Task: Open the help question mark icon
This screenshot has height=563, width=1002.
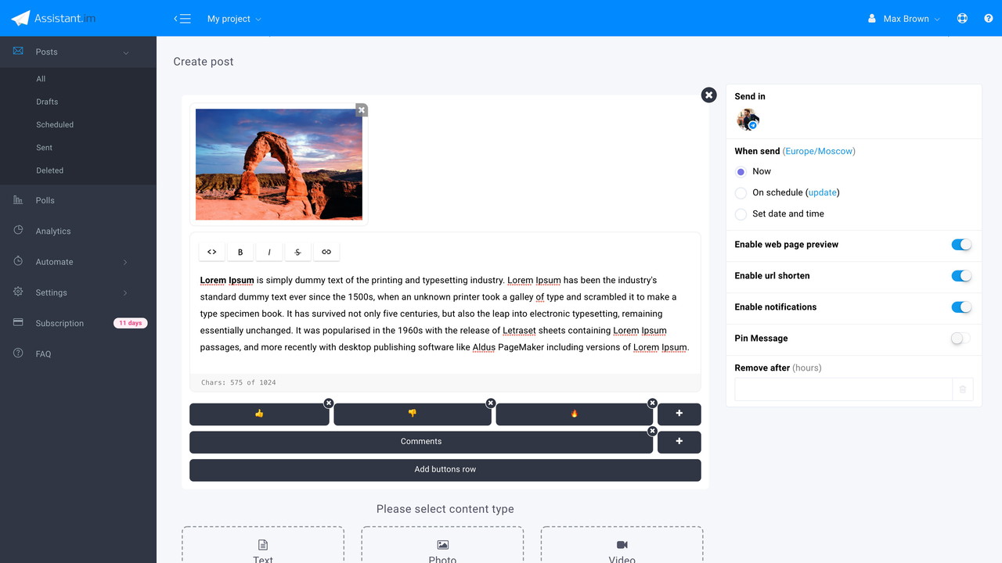Action: pyautogui.click(x=988, y=19)
